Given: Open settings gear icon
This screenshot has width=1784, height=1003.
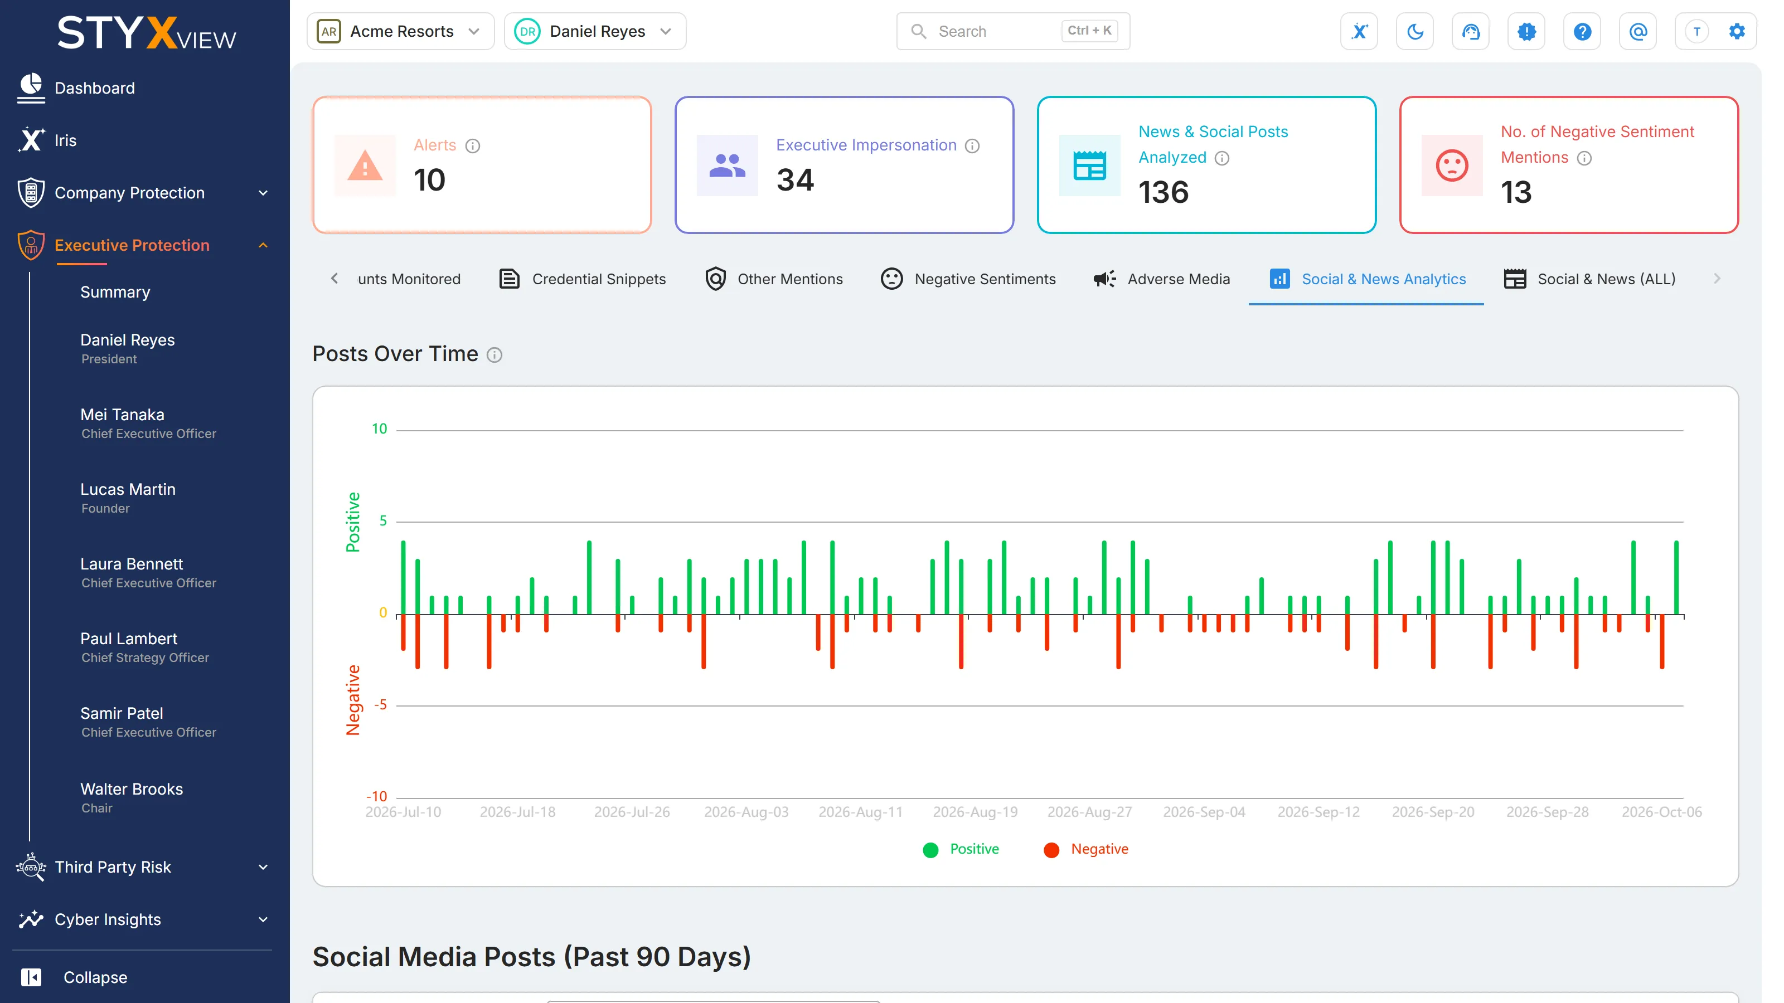Looking at the screenshot, I should click(x=1737, y=31).
